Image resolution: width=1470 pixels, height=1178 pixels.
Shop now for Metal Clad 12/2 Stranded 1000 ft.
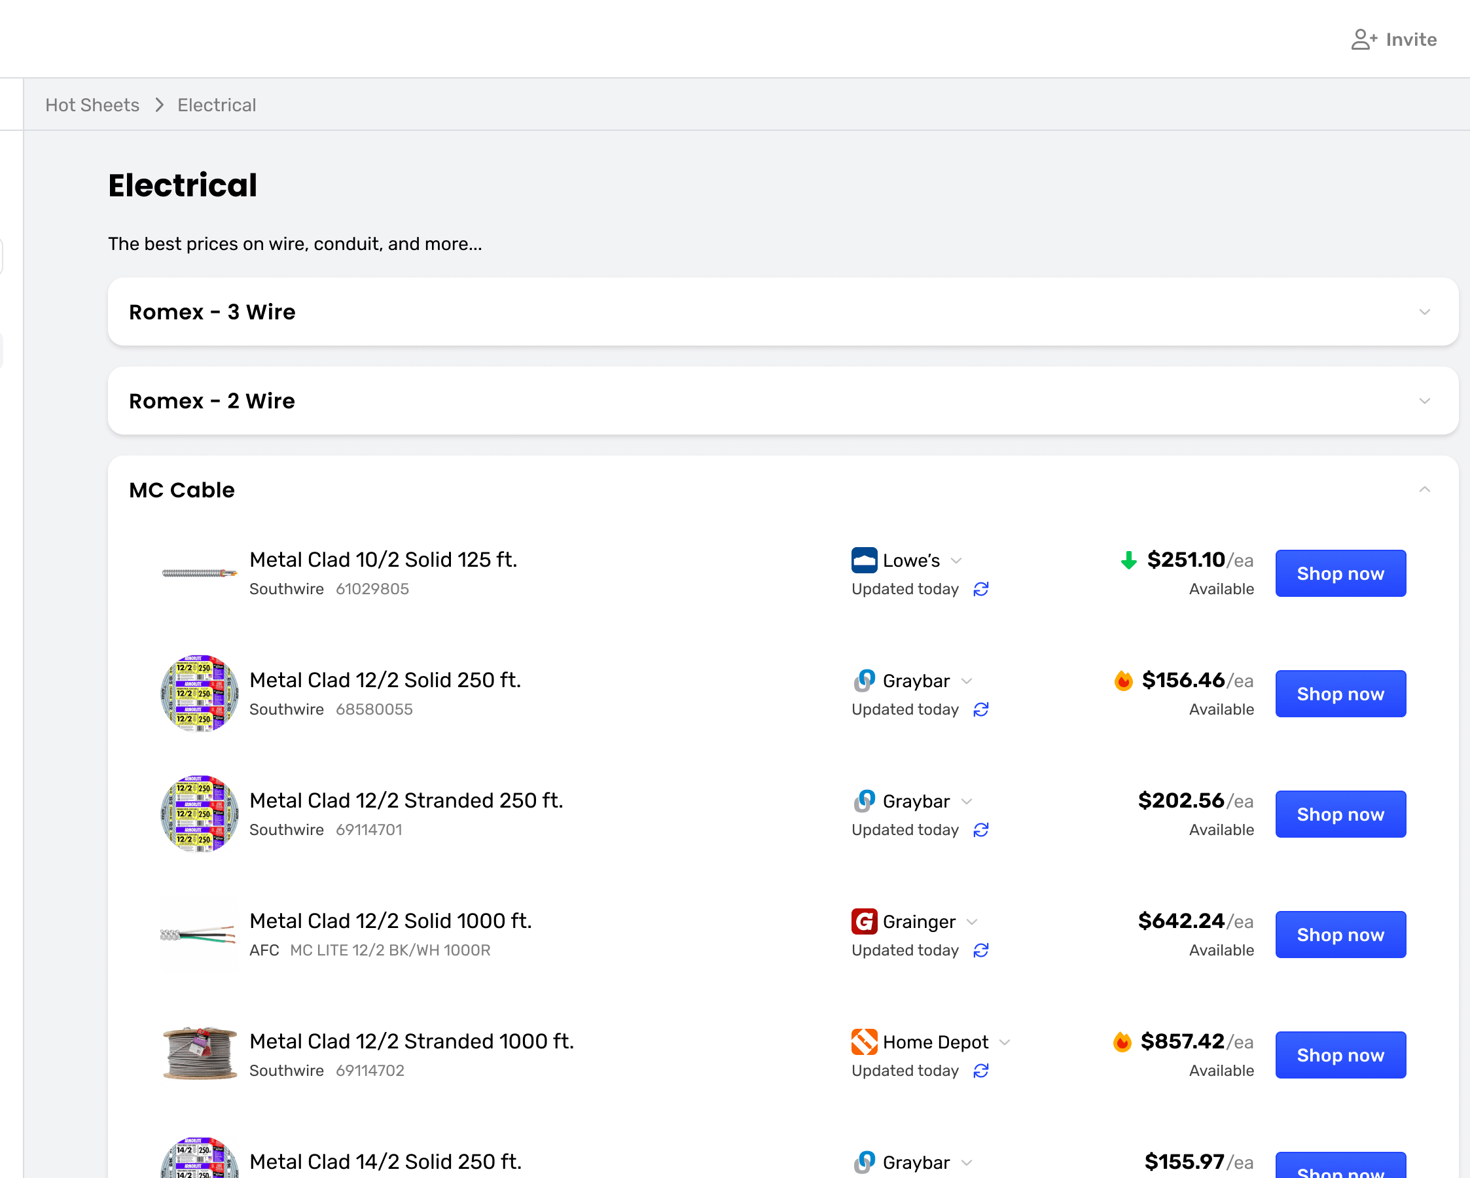(1340, 1055)
